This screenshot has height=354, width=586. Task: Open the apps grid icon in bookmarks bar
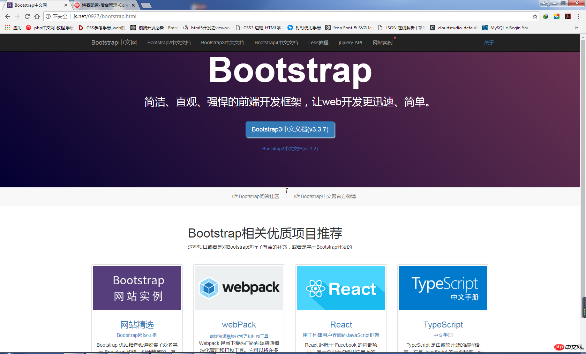7,28
